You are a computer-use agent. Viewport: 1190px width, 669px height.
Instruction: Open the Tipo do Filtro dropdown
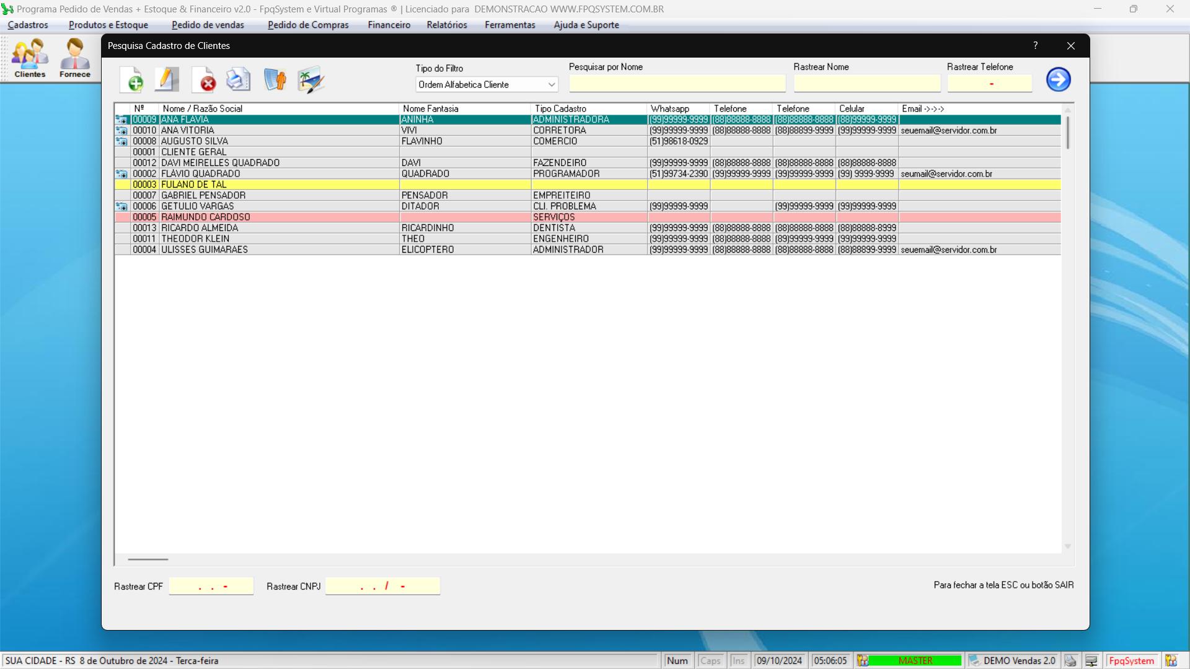click(x=487, y=85)
